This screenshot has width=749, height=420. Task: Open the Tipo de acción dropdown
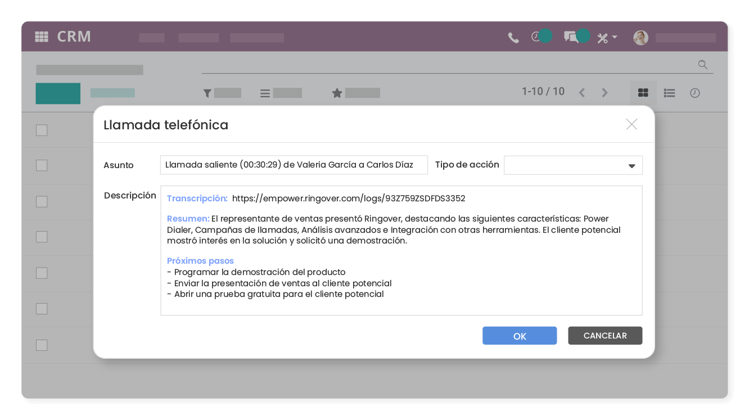pos(574,165)
